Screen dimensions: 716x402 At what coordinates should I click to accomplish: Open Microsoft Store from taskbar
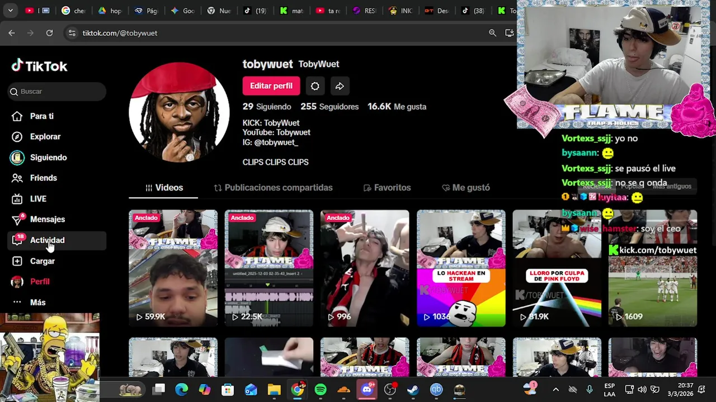(x=228, y=389)
